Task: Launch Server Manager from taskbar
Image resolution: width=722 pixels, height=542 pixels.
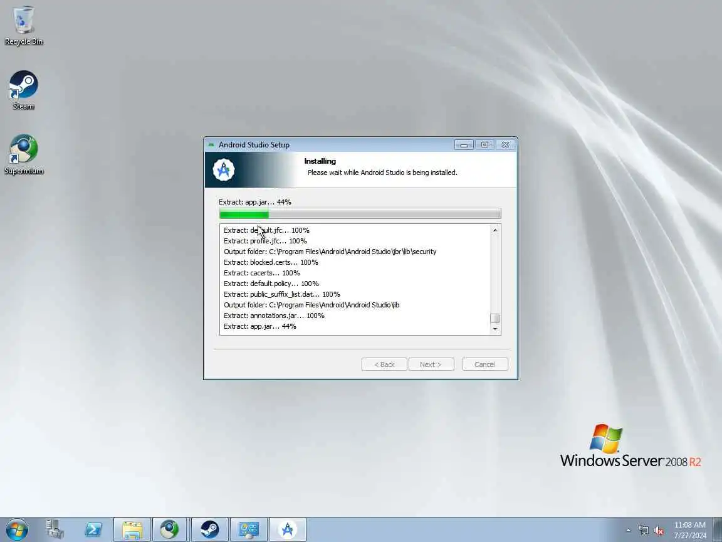Action: pos(55,529)
